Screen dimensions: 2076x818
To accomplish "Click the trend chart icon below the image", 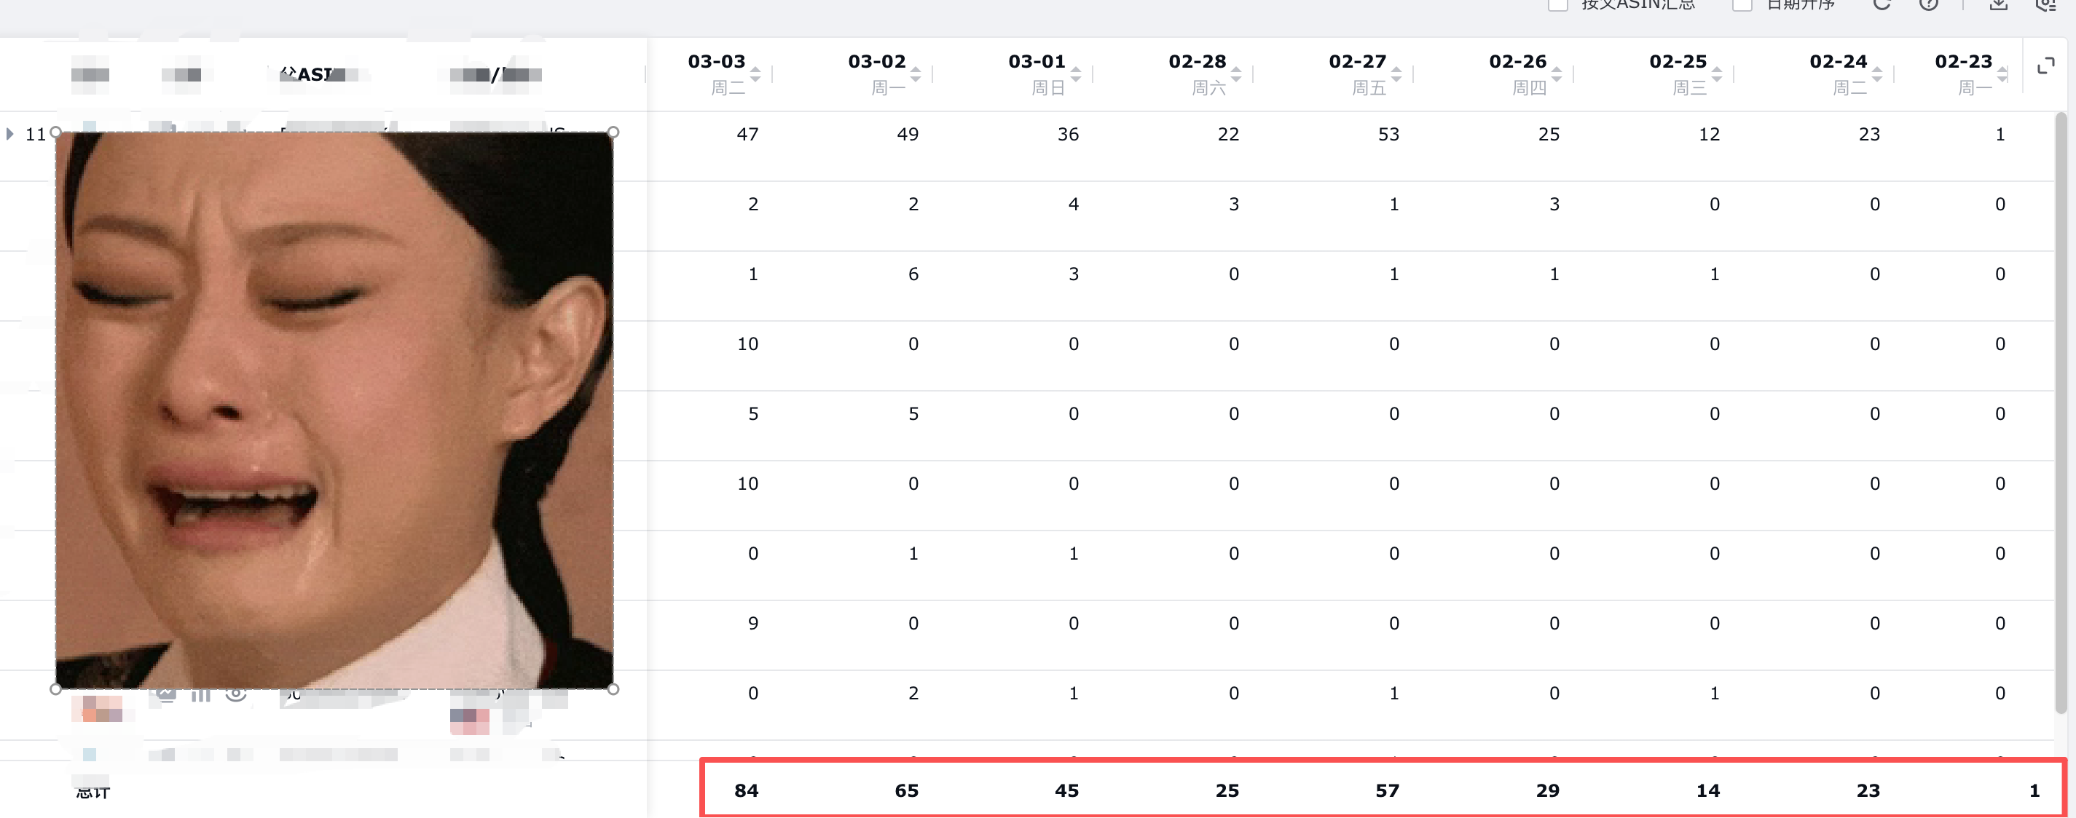I will (x=166, y=694).
